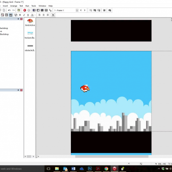172x172 pixels.
Task: Open the Event list editor icon
Action: pos(46,10)
